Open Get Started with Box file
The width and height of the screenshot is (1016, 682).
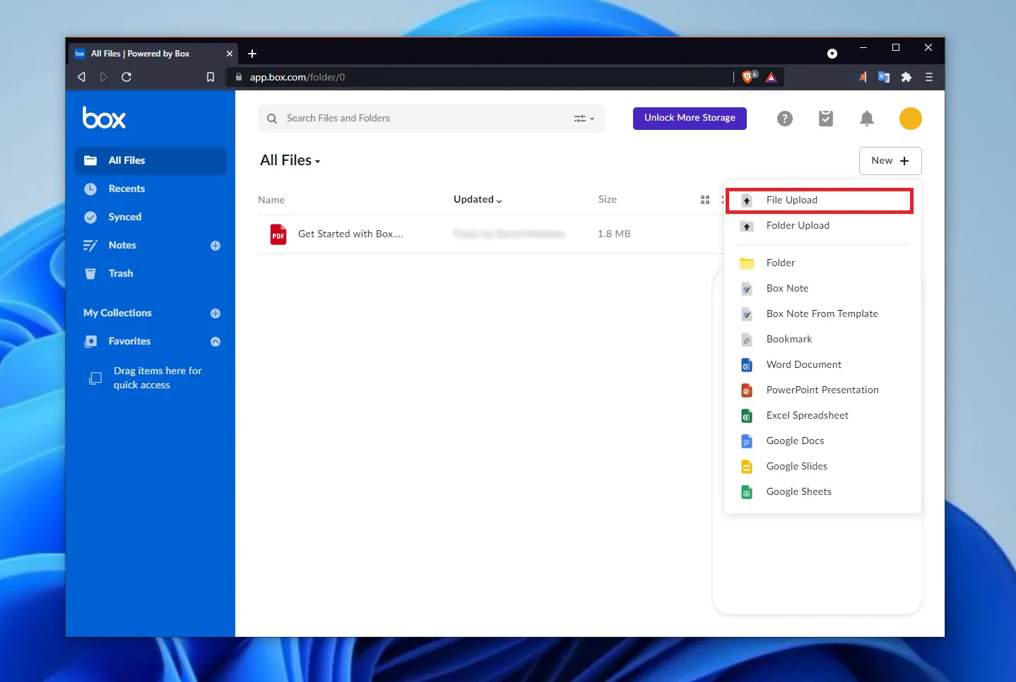(x=350, y=234)
